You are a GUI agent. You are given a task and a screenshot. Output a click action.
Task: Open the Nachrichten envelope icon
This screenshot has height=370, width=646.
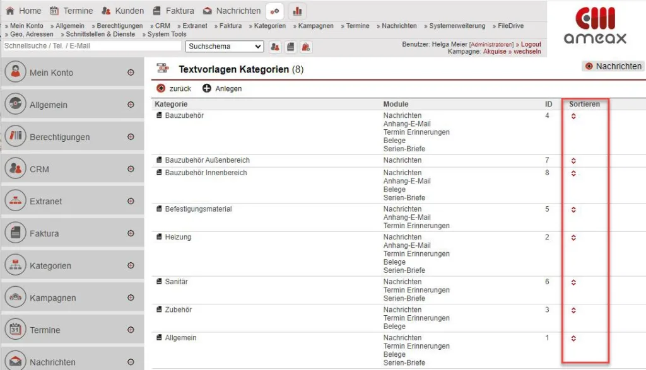[x=208, y=11]
